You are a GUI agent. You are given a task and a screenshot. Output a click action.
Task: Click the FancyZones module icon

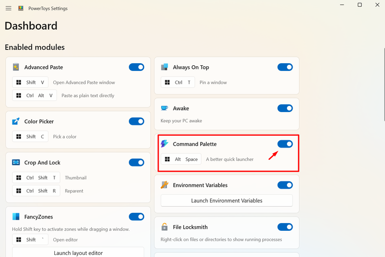(16, 217)
